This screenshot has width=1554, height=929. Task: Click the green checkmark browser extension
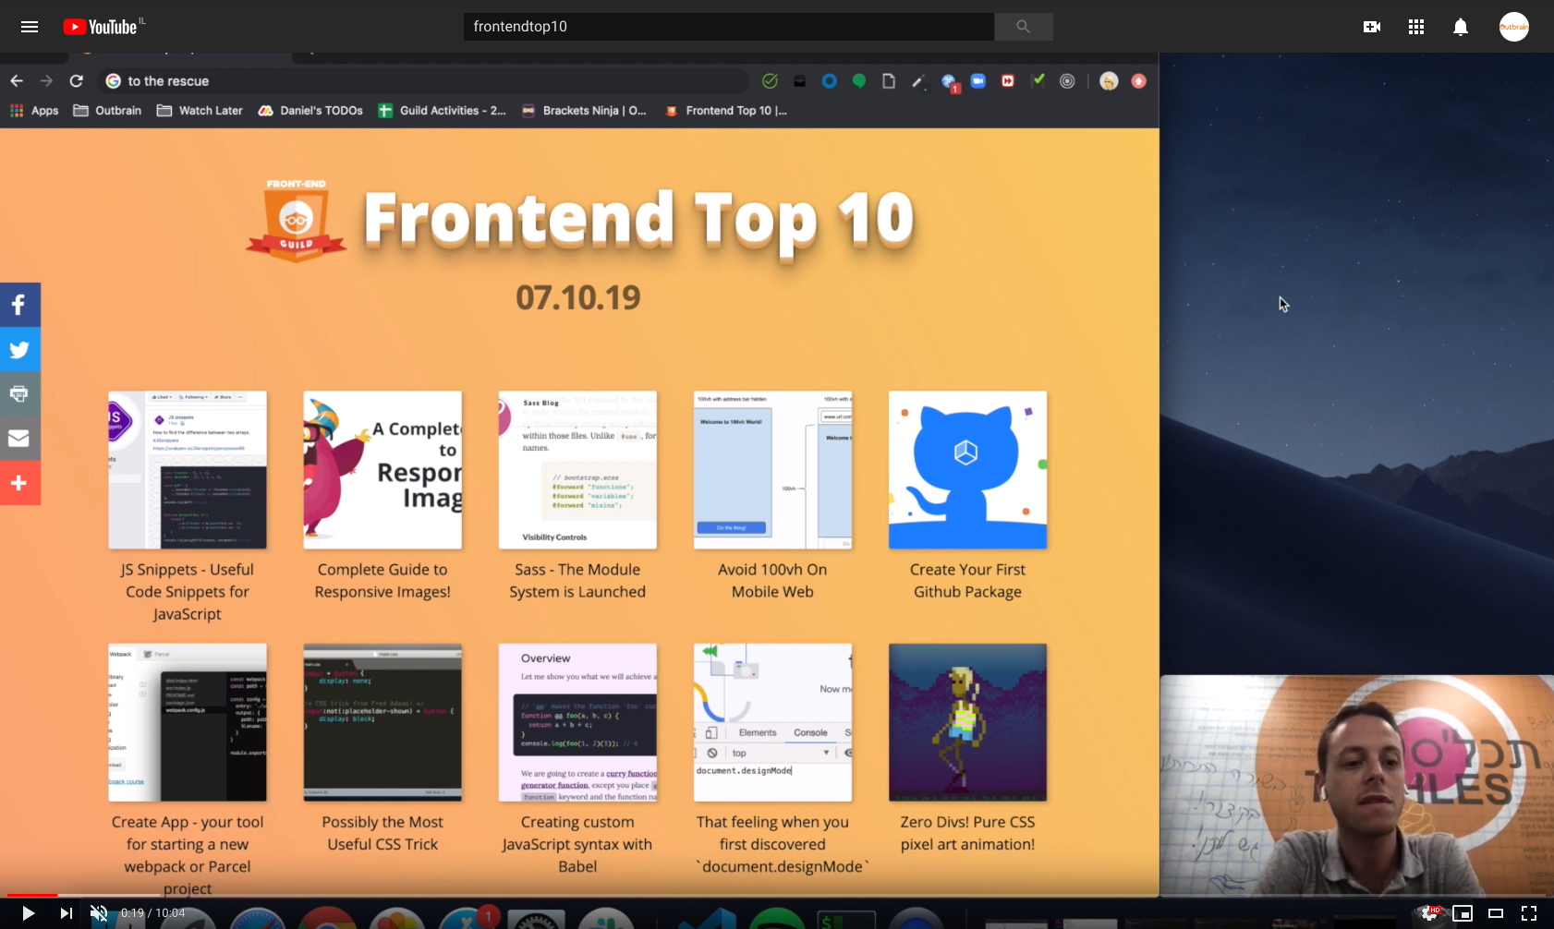click(x=770, y=81)
